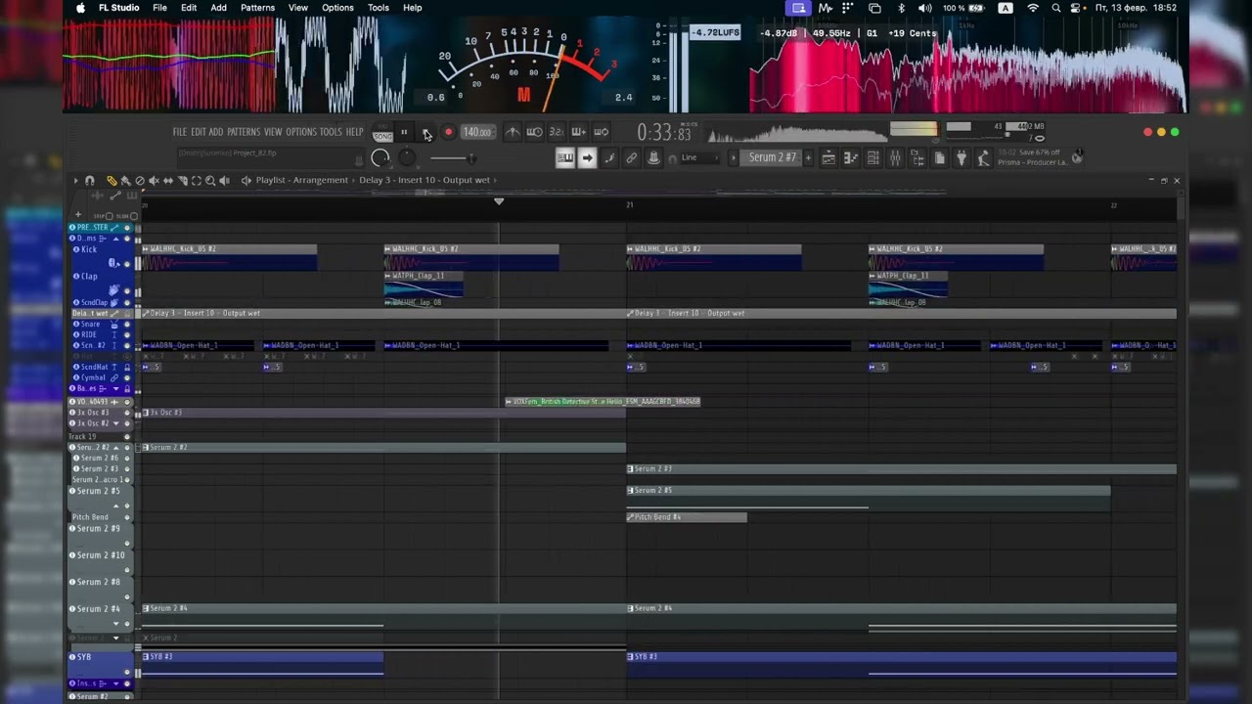Open the Line snap dropdown
The image size is (1252, 704).
point(698,157)
